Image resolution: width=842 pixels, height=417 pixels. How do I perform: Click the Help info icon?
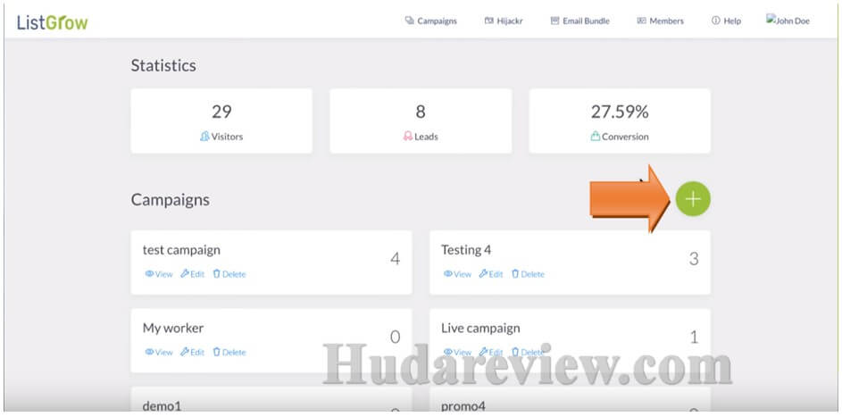pos(715,21)
